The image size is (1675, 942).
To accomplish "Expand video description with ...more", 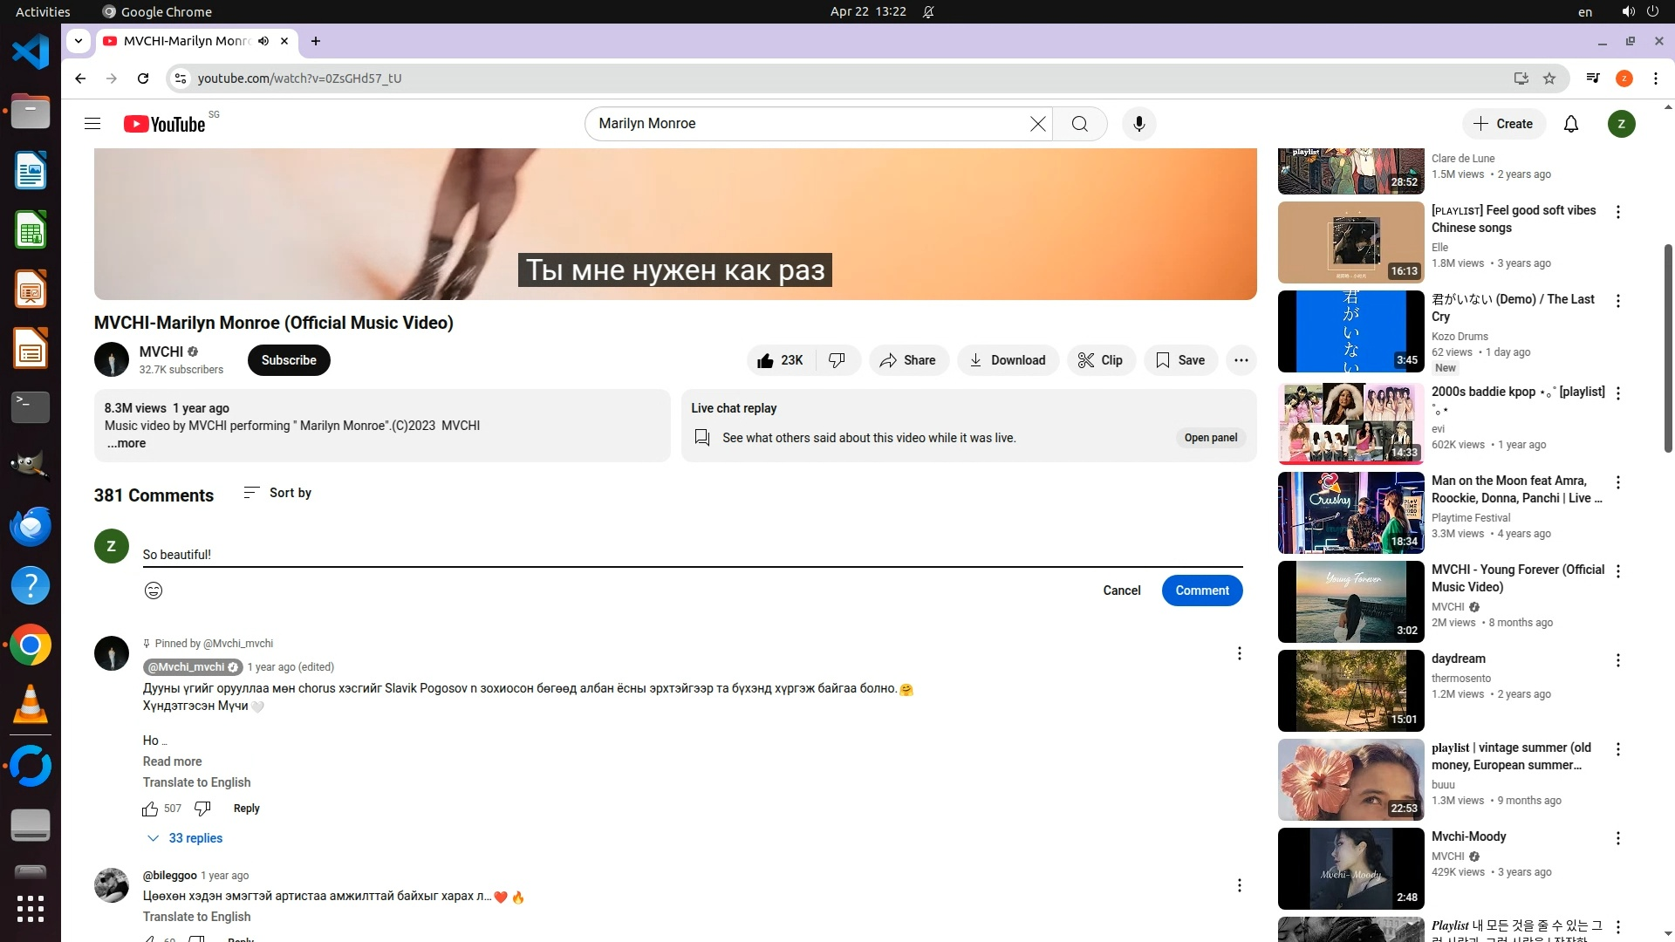I will click(x=126, y=443).
